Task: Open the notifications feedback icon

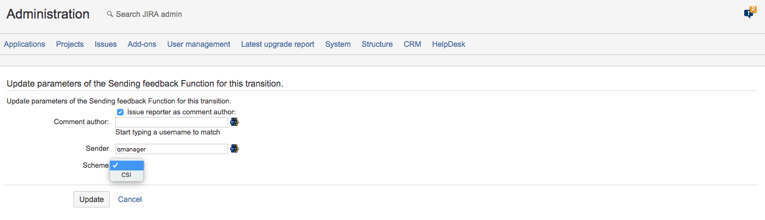Action: click(x=749, y=14)
